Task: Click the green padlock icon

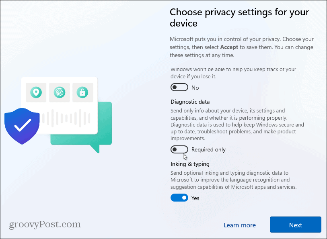Action: 82,92
